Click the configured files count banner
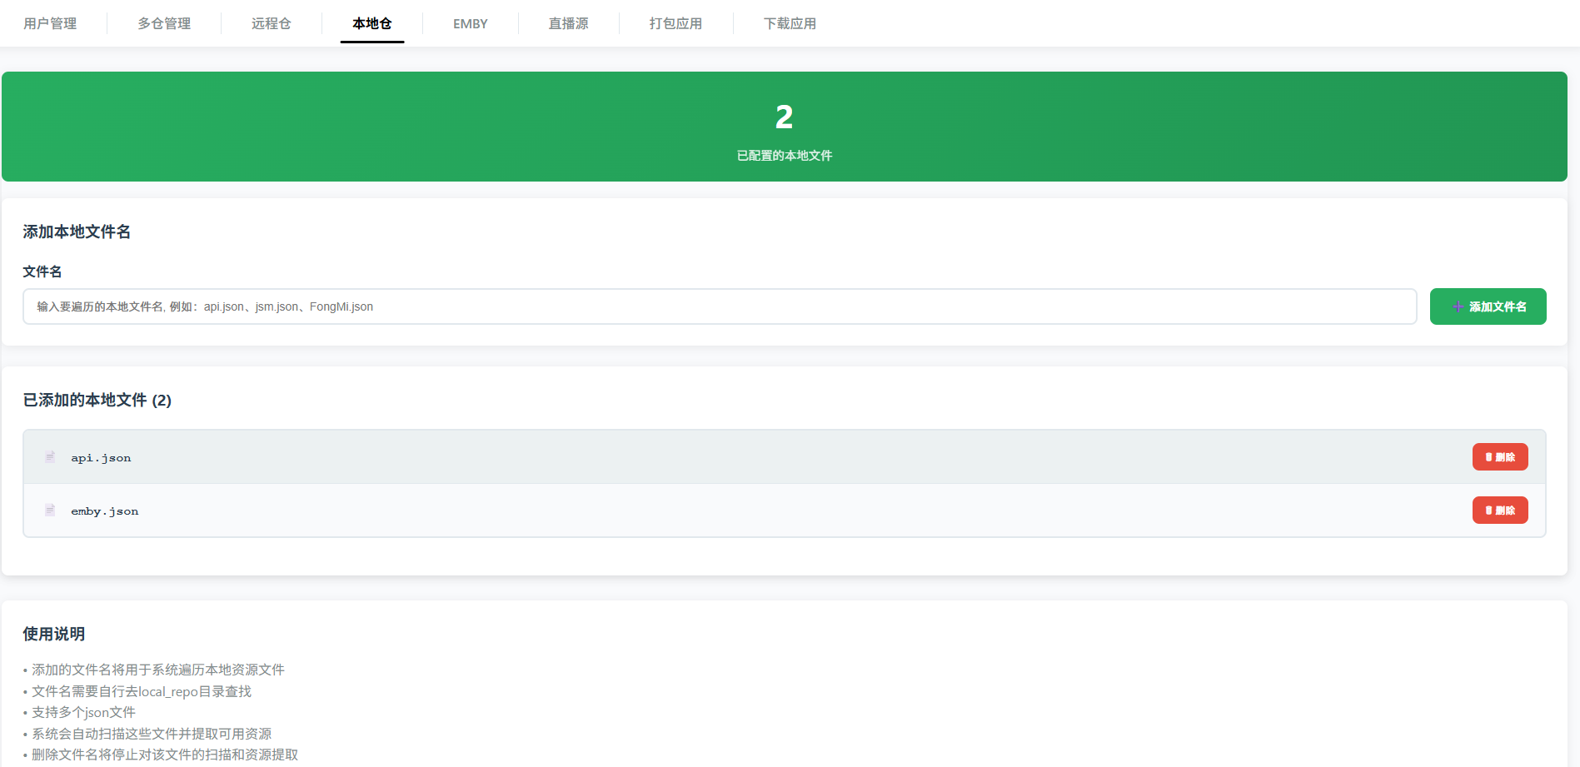The width and height of the screenshot is (1580, 767). tap(784, 127)
